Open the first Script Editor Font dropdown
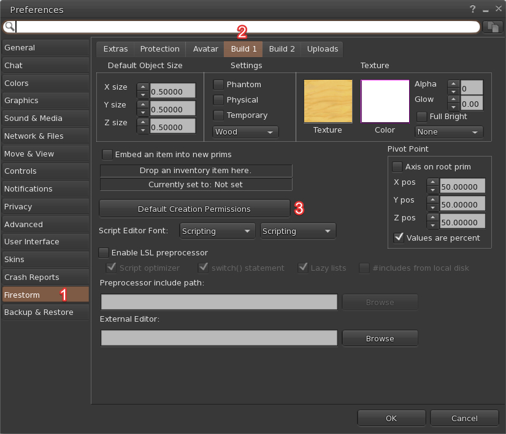This screenshot has height=434, width=506. coord(218,231)
